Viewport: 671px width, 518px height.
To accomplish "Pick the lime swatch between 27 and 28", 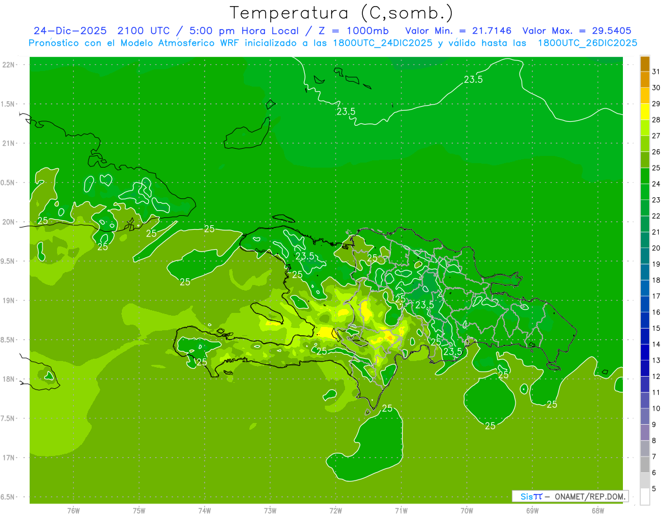I will (x=645, y=128).
